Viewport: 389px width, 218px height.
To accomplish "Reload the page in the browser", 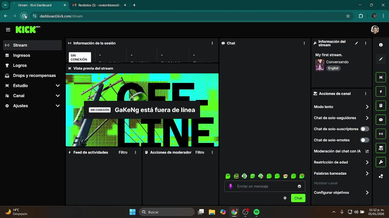I will click(x=24, y=16).
